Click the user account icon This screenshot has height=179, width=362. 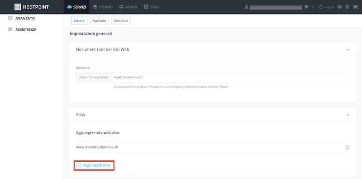247,7
